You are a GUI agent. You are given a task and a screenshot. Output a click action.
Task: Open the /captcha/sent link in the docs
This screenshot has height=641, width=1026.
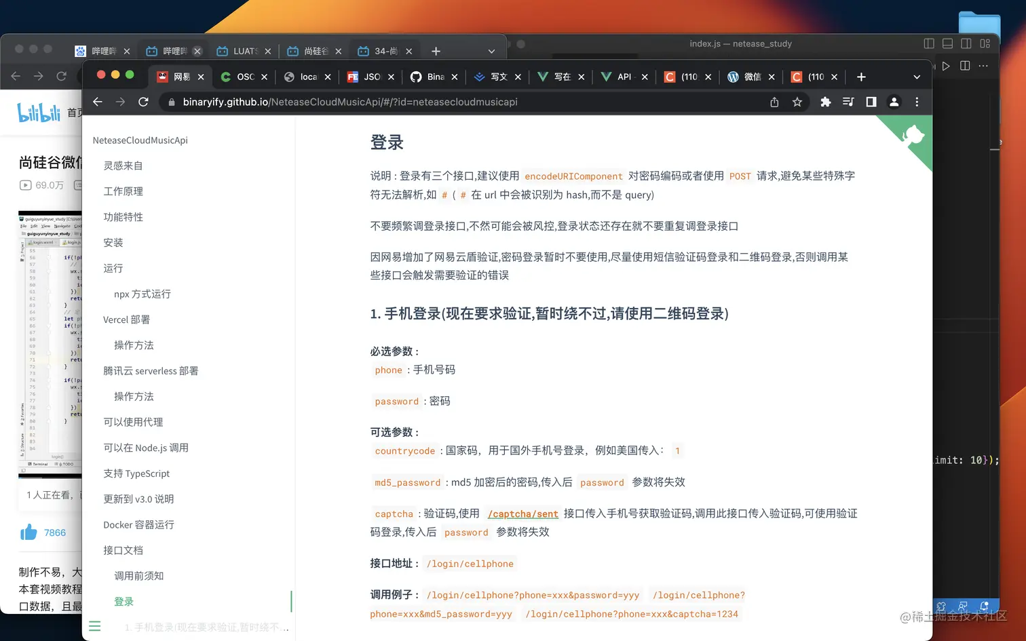[x=522, y=513]
